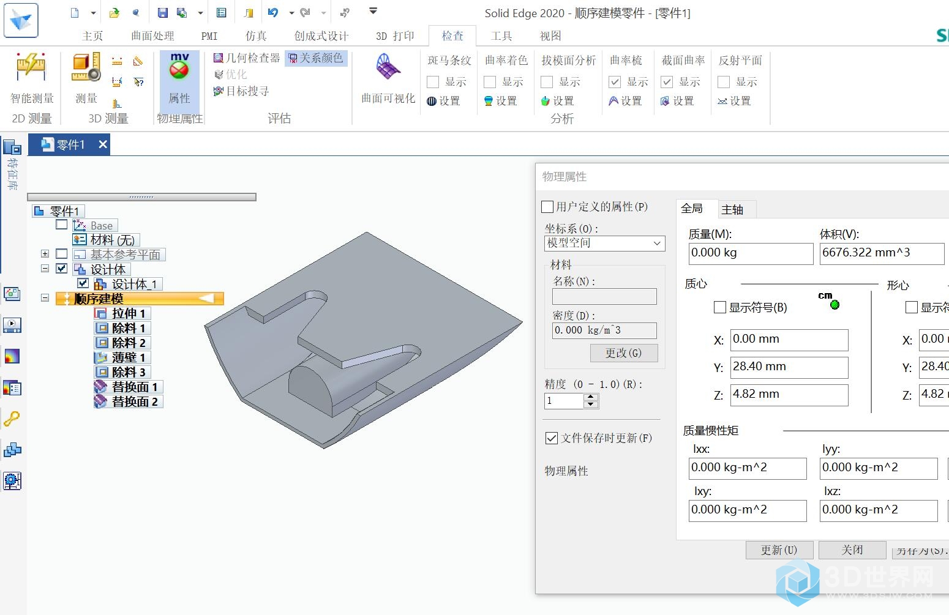Click the undo arrow icon
Viewport: 949px width, 615px height.
tap(273, 12)
